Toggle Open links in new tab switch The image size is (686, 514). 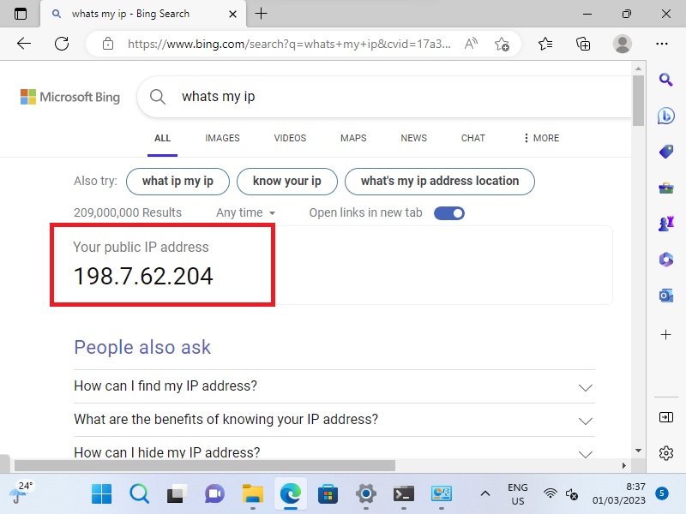click(449, 212)
